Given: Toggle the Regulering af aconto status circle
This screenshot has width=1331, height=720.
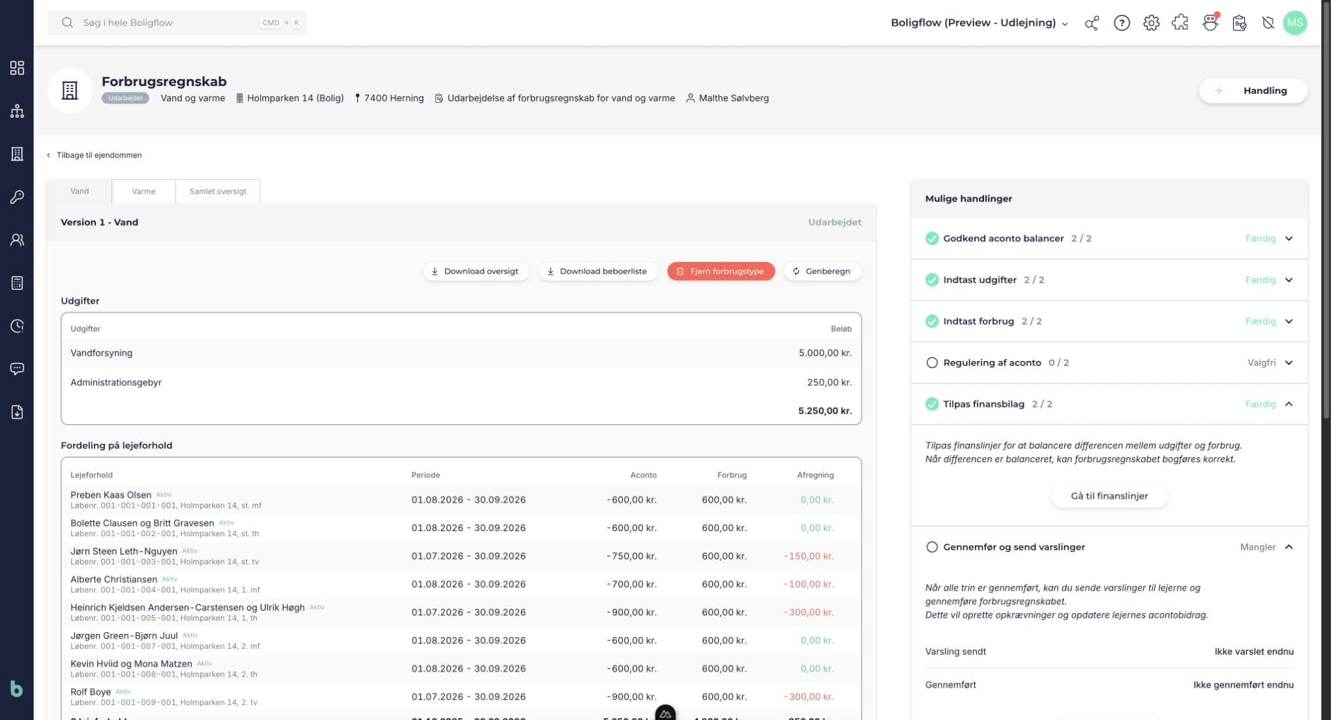Looking at the screenshot, I should [x=932, y=363].
